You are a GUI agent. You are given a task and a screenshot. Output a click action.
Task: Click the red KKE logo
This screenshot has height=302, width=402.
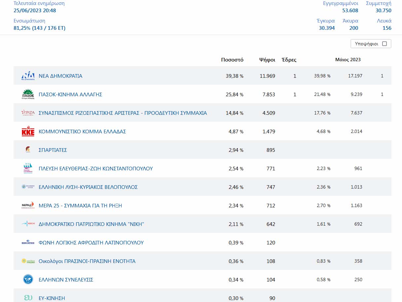click(x=28, y=132)
